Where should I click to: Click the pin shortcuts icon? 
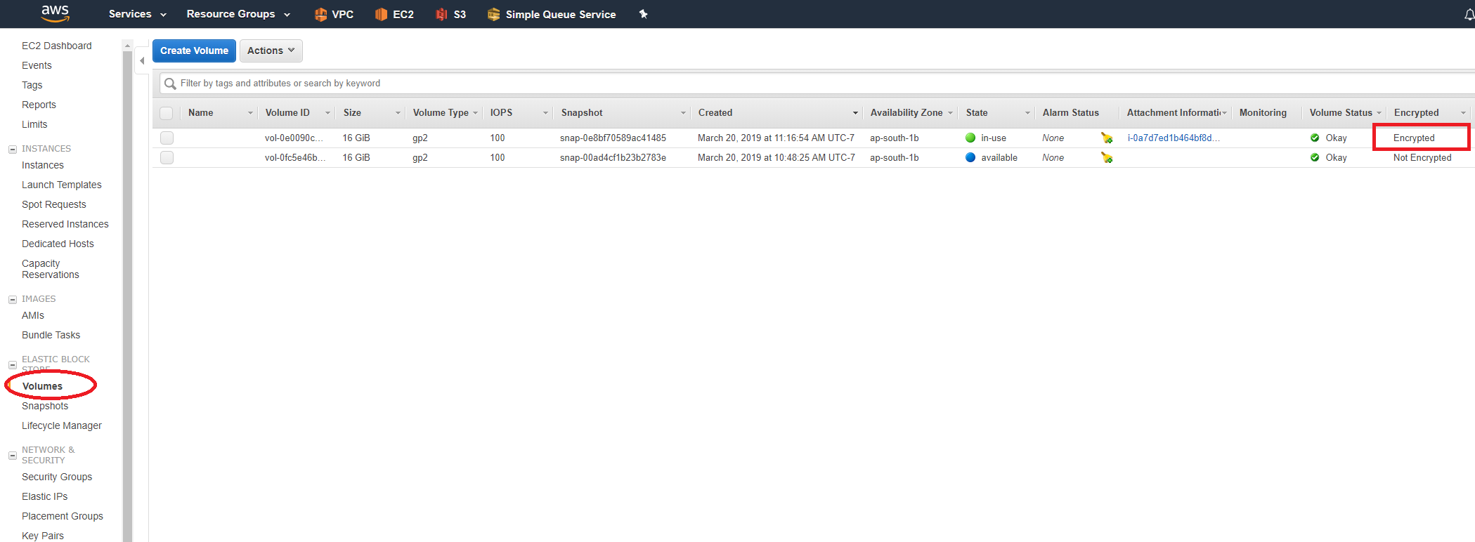point(643,14)
